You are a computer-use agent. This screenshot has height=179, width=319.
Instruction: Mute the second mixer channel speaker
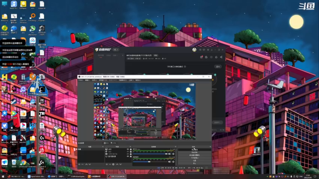click(x=169, y=162)
